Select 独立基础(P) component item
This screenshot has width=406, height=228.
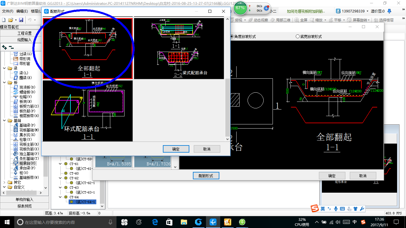29,154
